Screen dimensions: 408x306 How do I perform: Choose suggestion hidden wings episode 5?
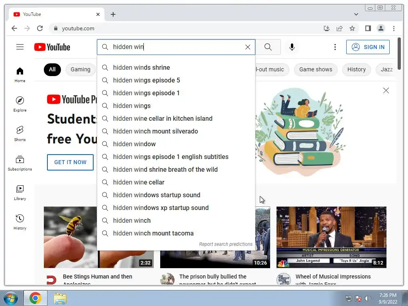pyautogui.click(x=176, y=80)
